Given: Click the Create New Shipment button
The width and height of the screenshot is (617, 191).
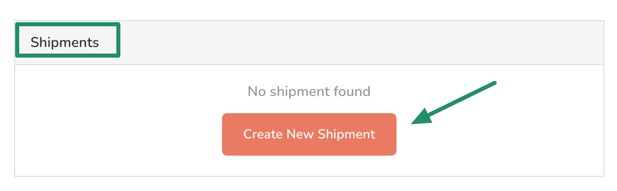Looking at the screenshot, I should pos(309,134).
